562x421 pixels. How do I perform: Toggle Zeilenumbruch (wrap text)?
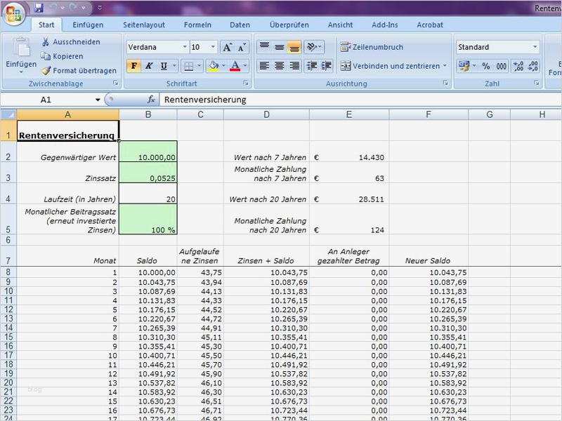(372, 47)
